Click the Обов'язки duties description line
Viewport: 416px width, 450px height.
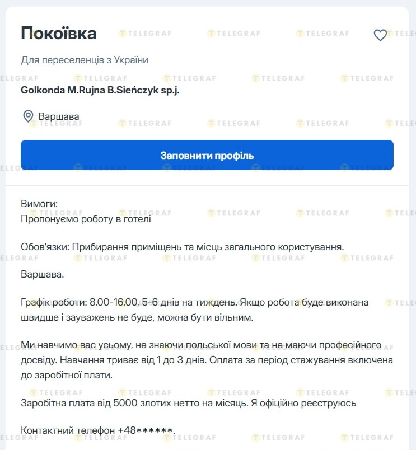(182, 247)
